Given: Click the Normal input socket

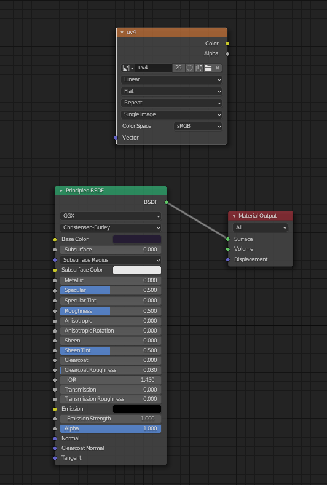Looking at the screenshot, I should 55,438.
